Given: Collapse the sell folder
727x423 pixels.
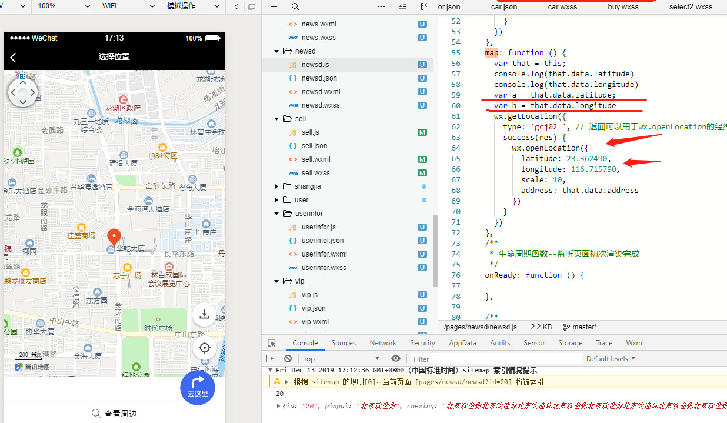Looking at the screenshot, I should pyautogui.click(x=276, y=119).
